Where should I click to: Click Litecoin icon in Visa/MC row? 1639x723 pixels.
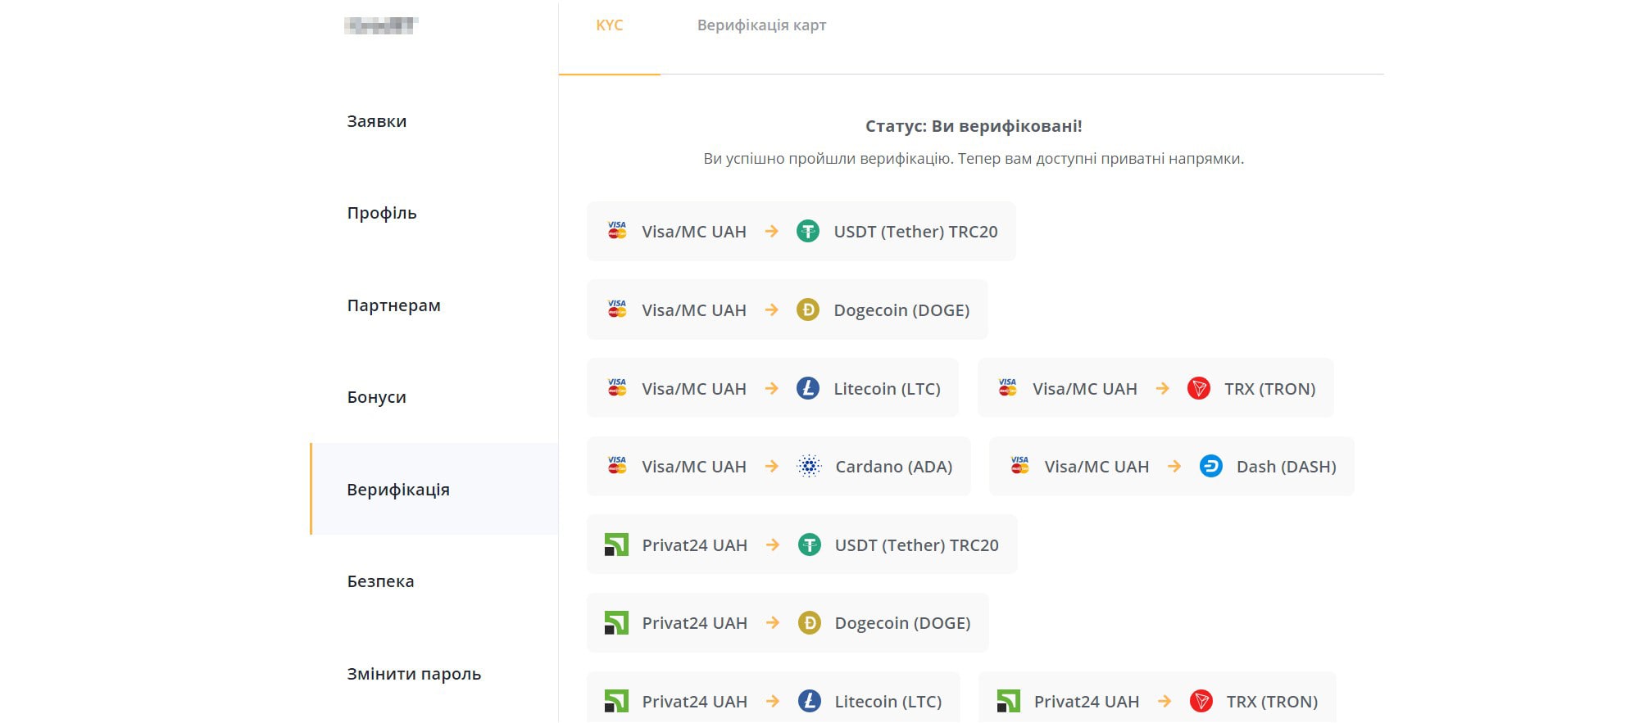tap(808, 388)
